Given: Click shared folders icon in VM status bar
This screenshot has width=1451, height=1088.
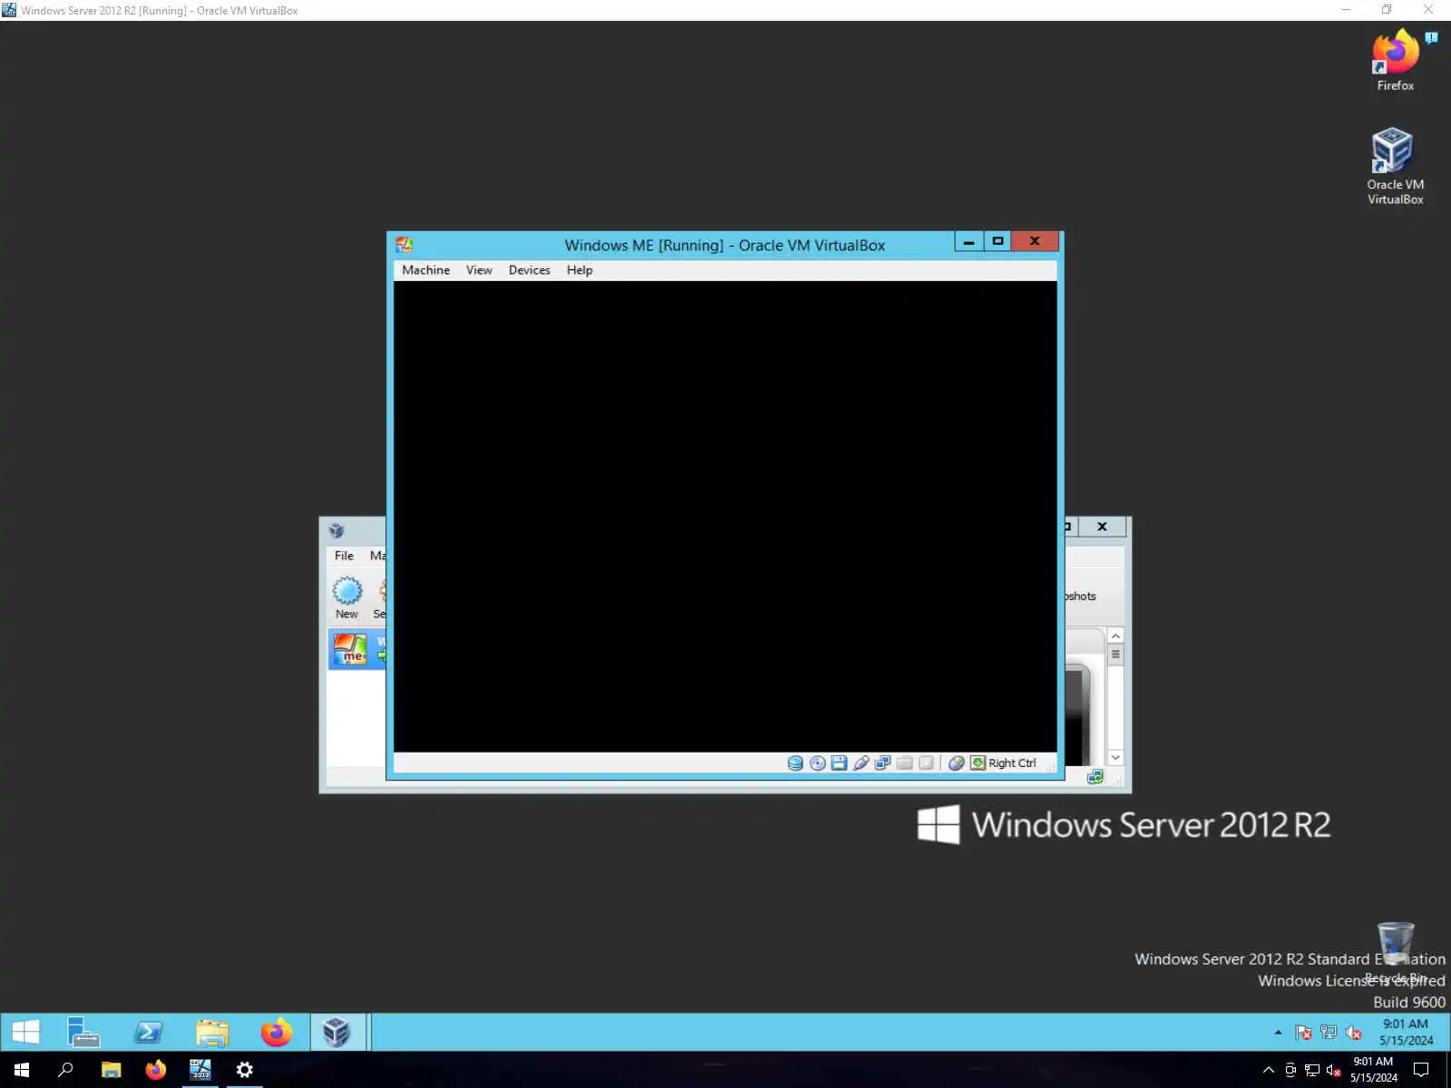Looking at the screenshot, I should point(904,763).
